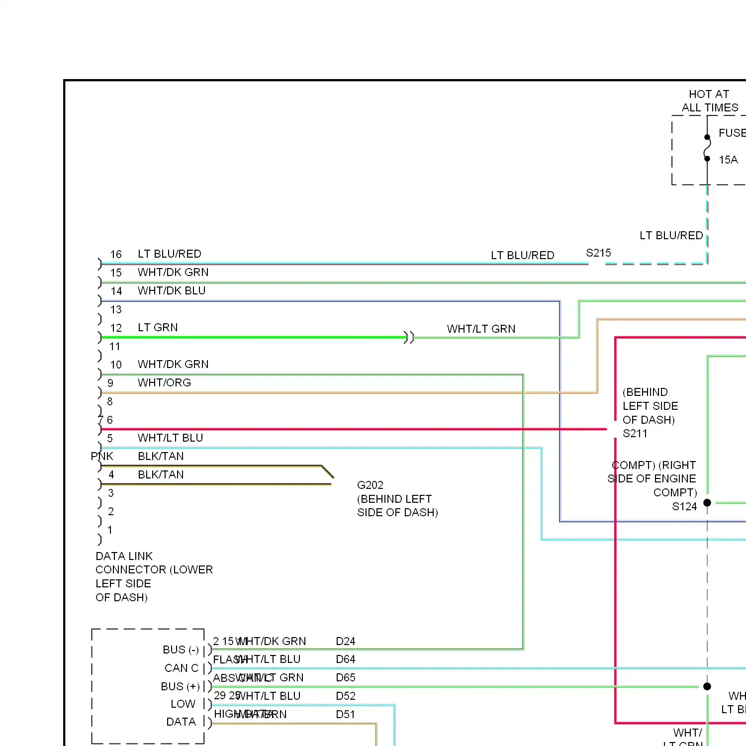Click the 'LOW' terminal label in module box
The width and height of the screenshot is (746, 746).
click(x=183, y=704)
